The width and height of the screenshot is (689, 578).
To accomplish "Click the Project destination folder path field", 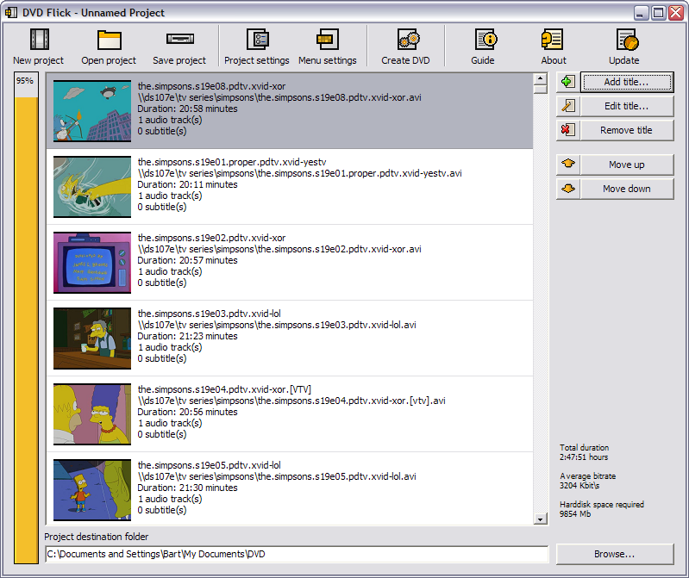I will coord(297,554).
